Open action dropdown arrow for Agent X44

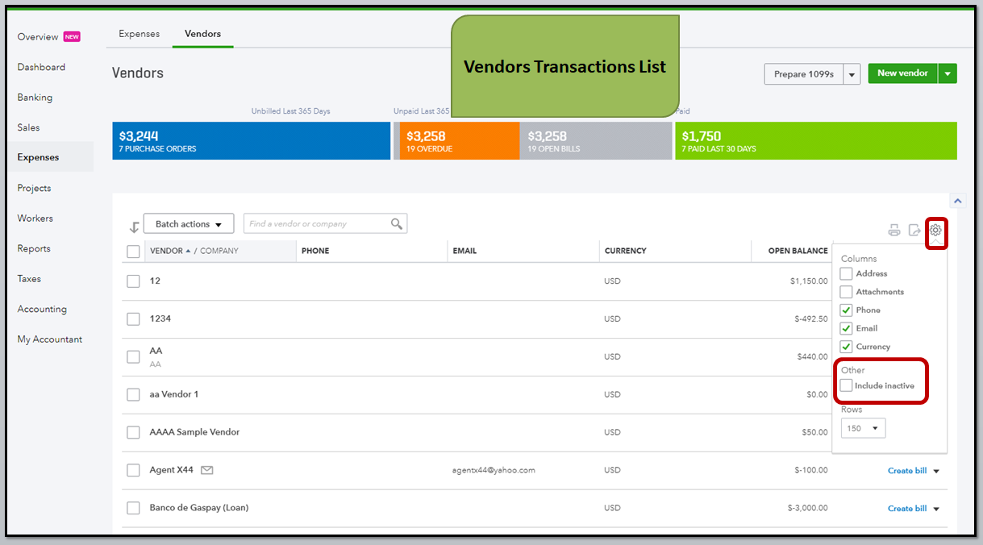pos(936,471)
